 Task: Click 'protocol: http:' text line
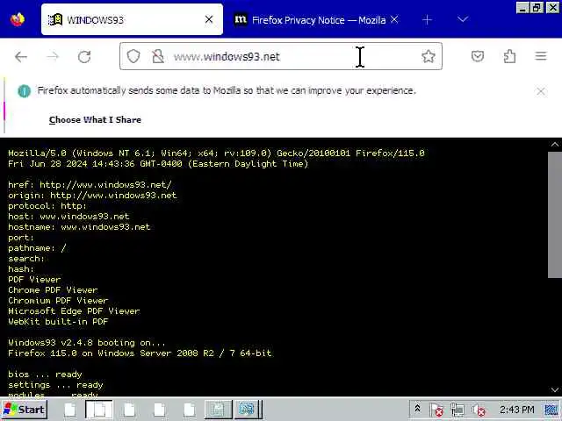47,206
